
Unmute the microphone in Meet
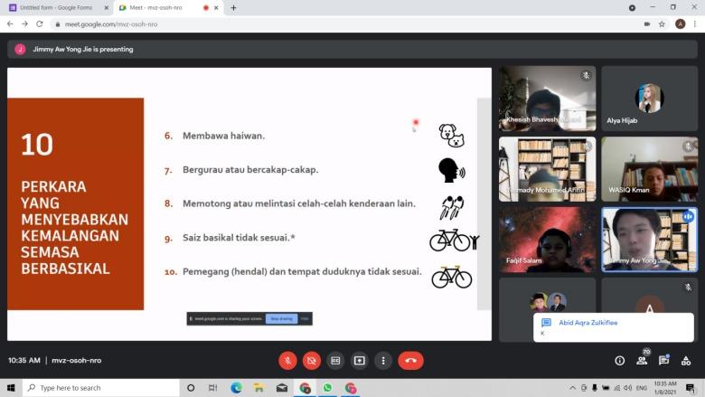[x=287, y=360]
